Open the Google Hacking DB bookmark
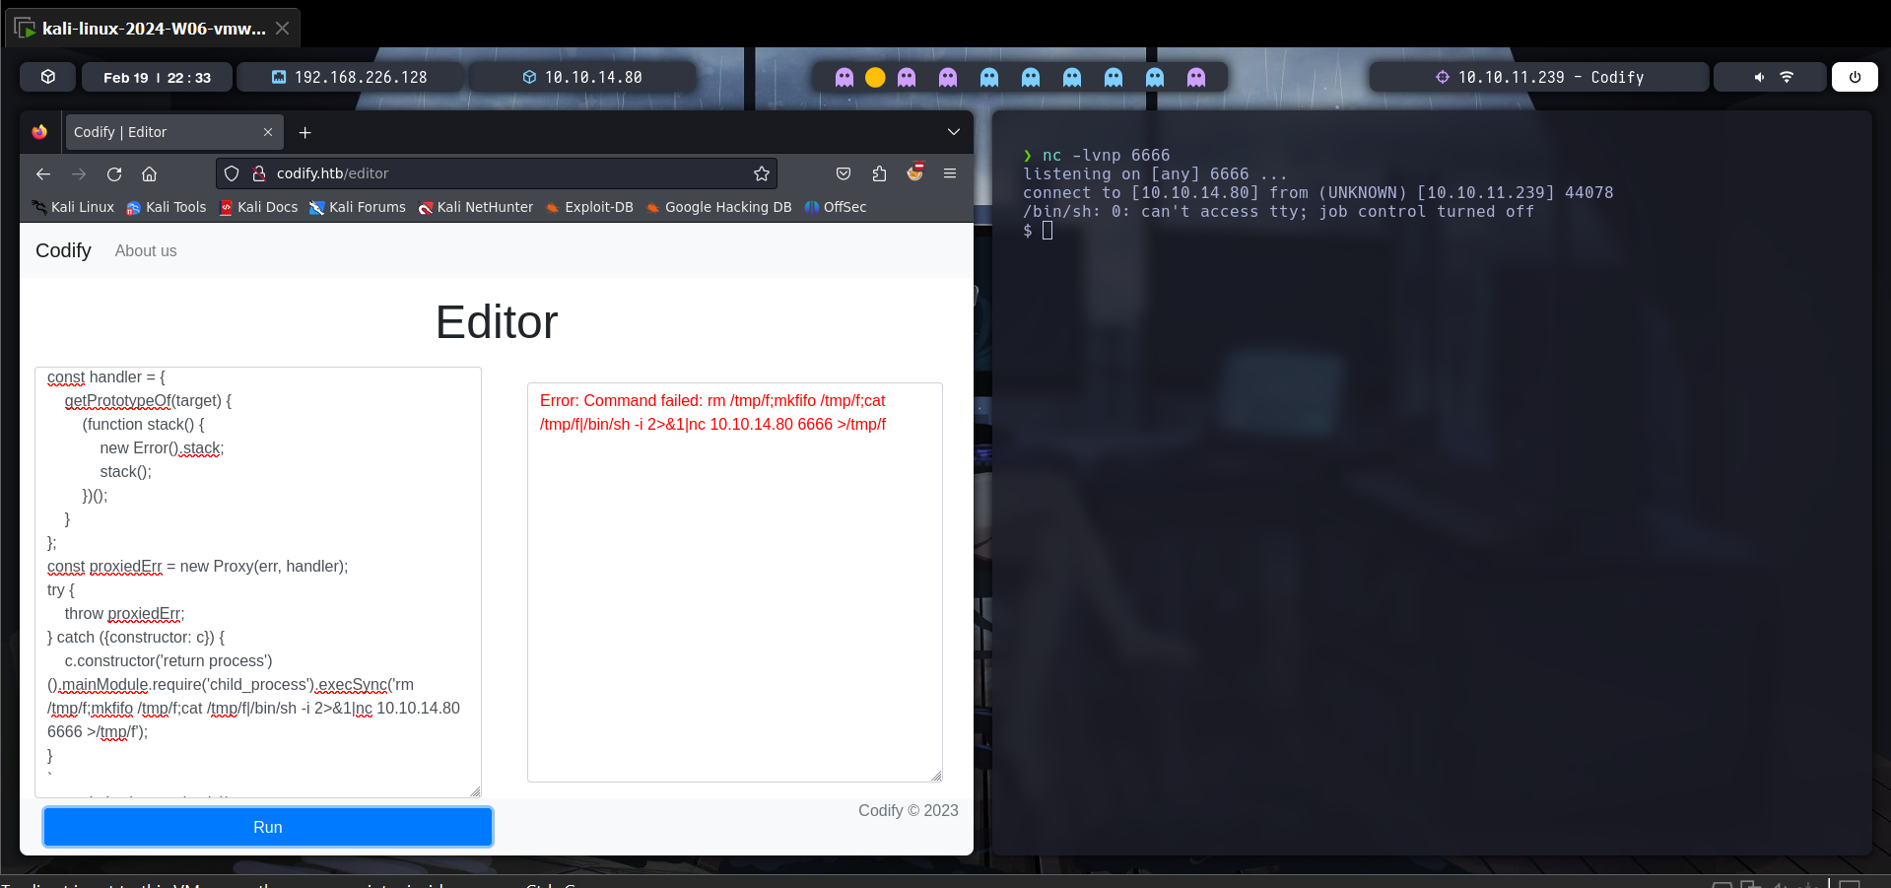This screenshot has width=1891, height=888. coord(719,207)
